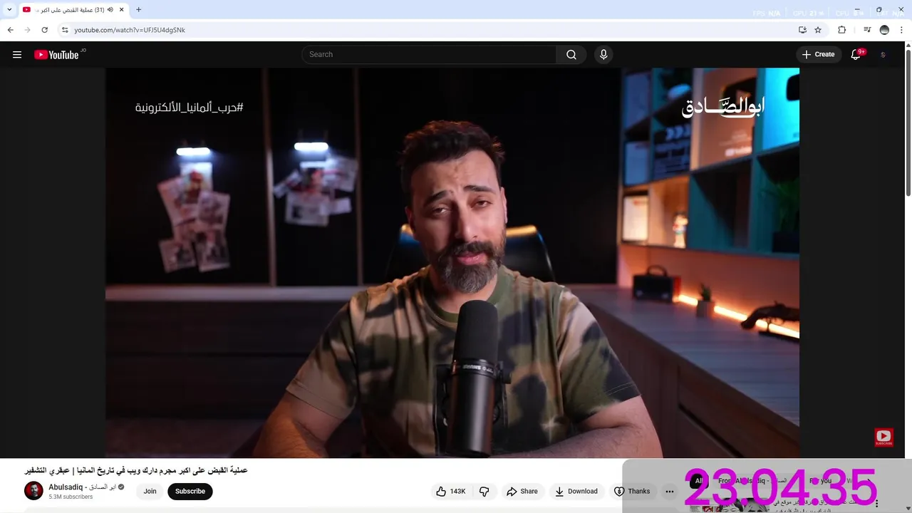Click the Create button
This screenshot has width=912, height=513.
click(818, 55)
